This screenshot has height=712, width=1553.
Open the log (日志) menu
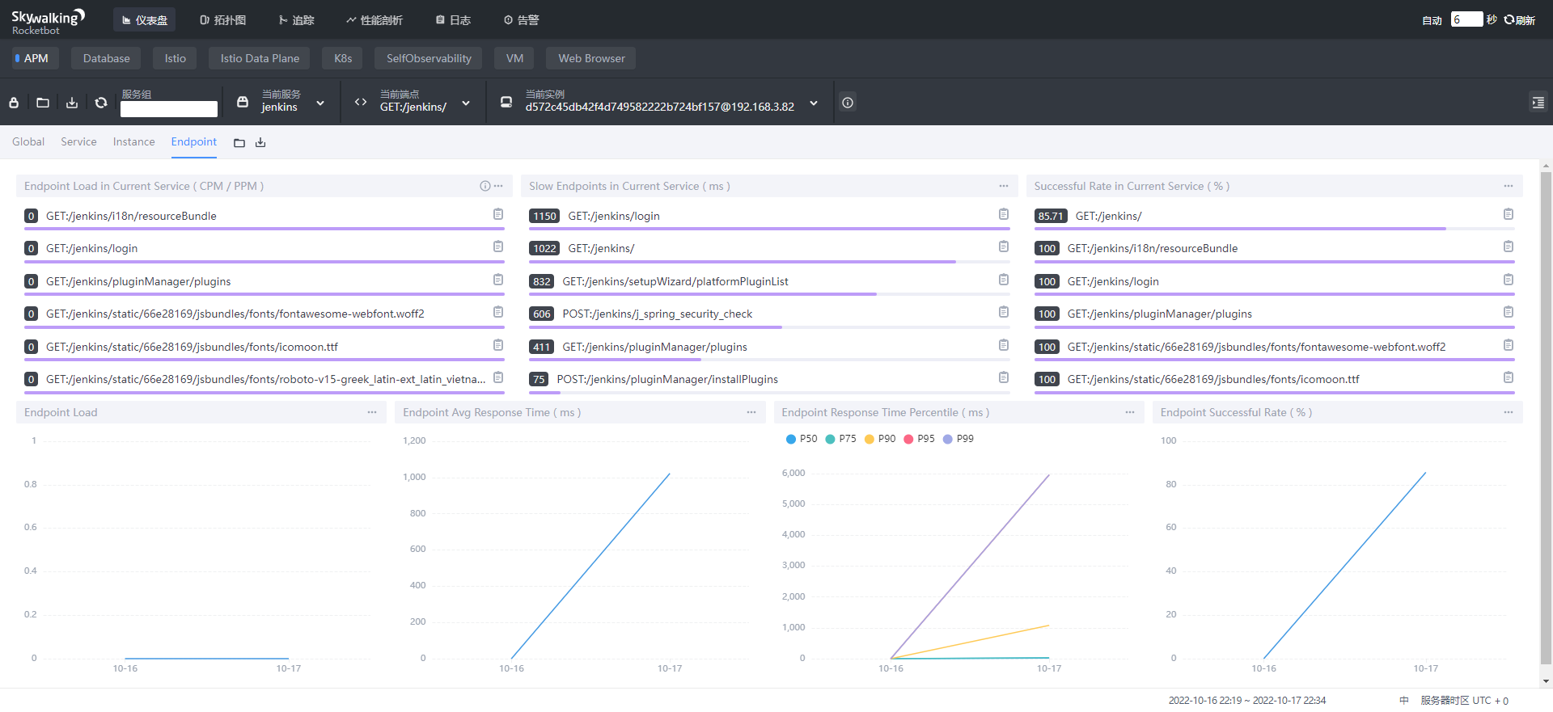click(x=453, y=20)
